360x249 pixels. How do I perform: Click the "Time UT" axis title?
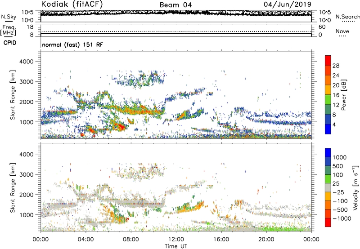pos(176,246)
